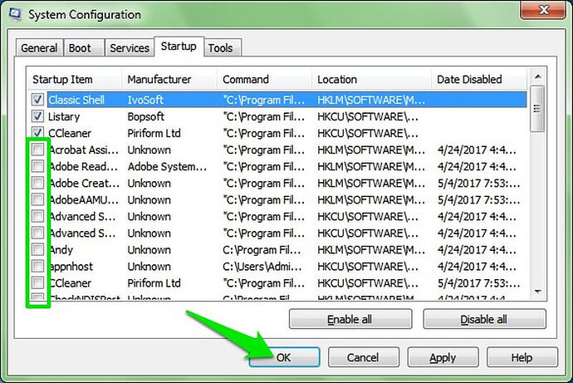Click the Enable all button
Viewport: 573px width, 383px height.
point(350,319)
